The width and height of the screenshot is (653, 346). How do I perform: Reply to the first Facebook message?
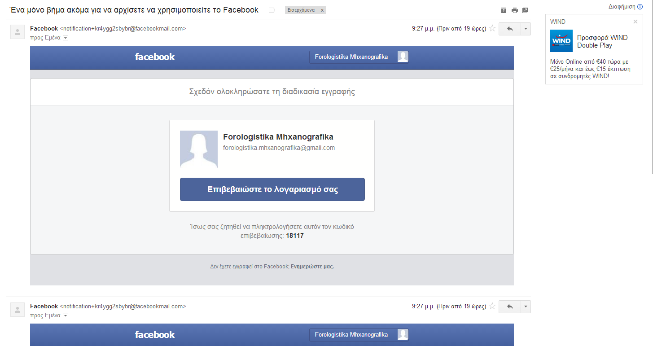tap(509, 29)
